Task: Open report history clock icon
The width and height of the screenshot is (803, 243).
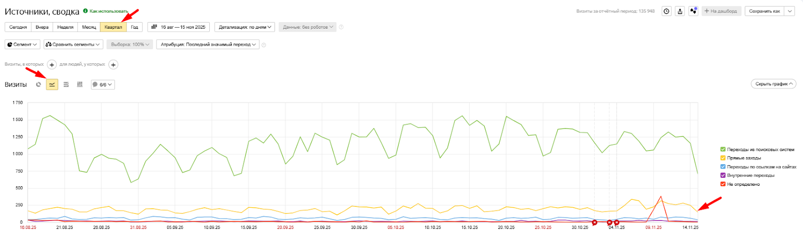Action: click(x=666, y=11)
